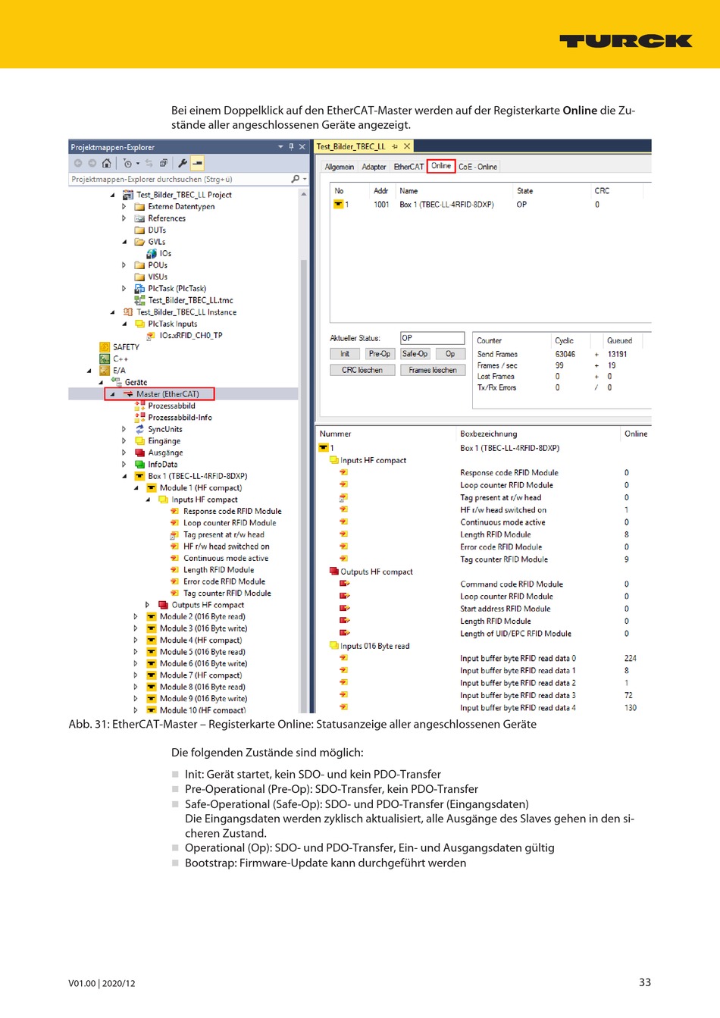Click Command code RFID Module in variable list
The height and width of the screenshot is (1018, 720).
[512, 584]
